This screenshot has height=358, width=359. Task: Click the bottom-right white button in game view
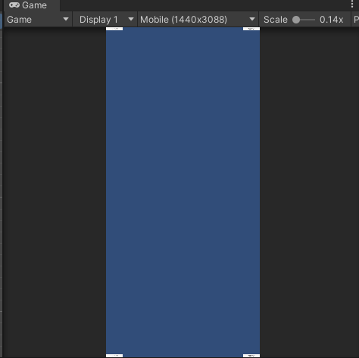pyautogui.click(x=251, y=356)
